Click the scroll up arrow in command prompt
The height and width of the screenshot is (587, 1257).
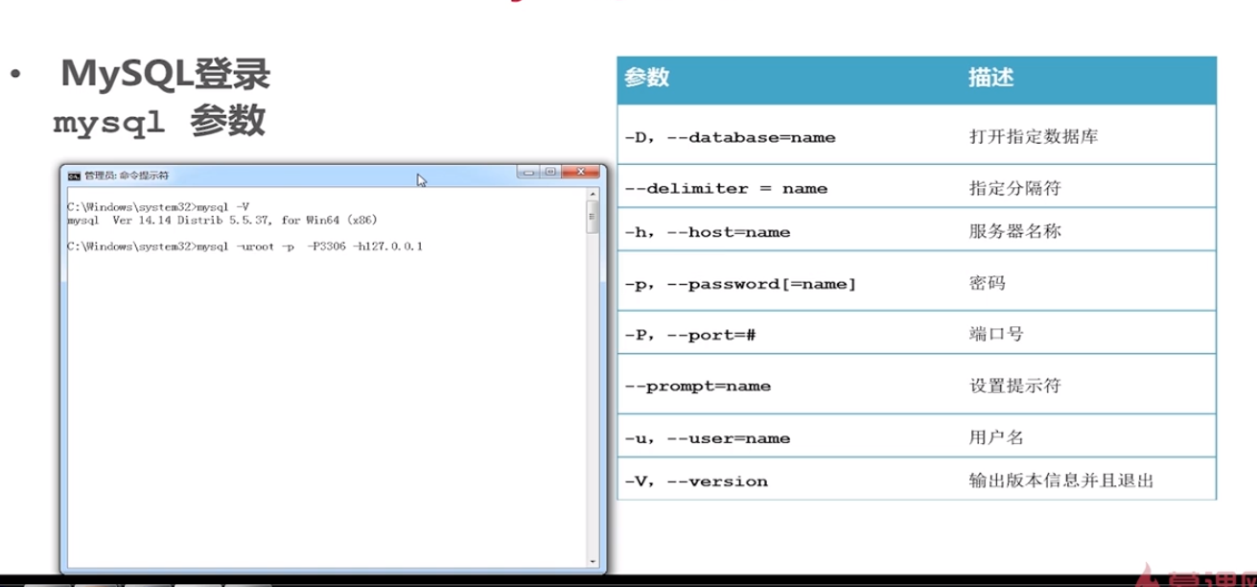[594, 195]
